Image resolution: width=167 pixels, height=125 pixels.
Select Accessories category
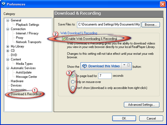pos(19,90)
